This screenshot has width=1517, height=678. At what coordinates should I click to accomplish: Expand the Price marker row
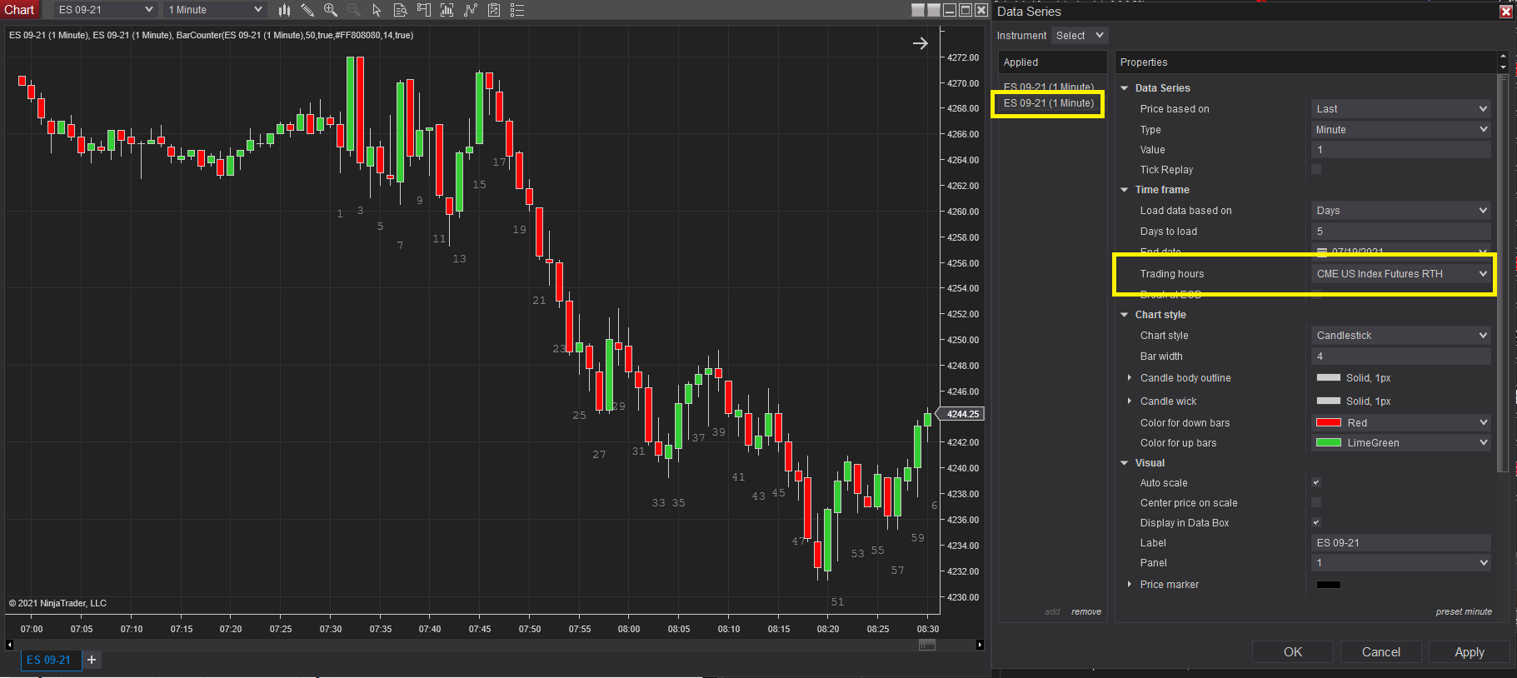coord(1130,584)
